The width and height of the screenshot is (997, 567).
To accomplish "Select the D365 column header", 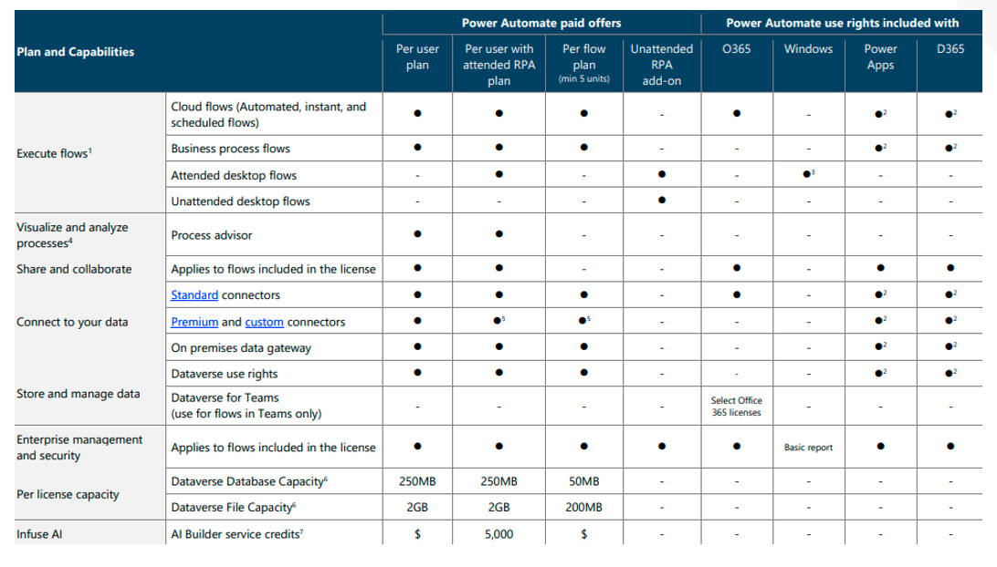I will coord(949,49).
